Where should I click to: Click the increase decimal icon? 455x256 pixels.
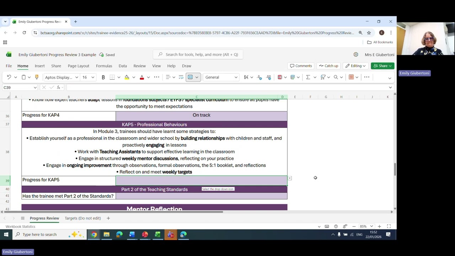[x=259, y=77]
